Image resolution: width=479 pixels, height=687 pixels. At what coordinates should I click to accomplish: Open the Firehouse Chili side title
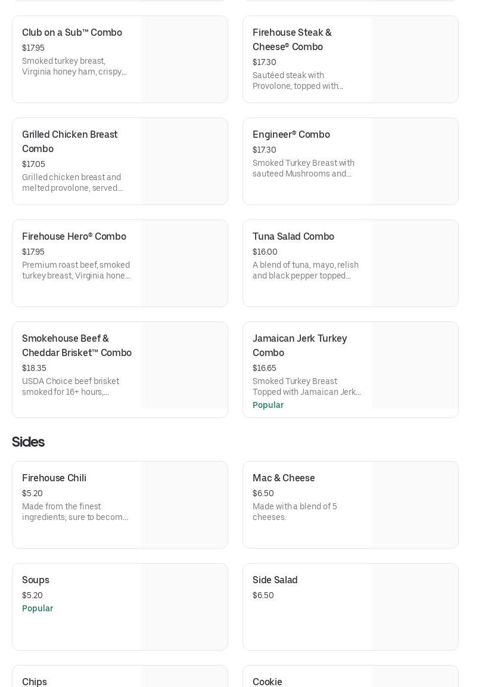54,478
